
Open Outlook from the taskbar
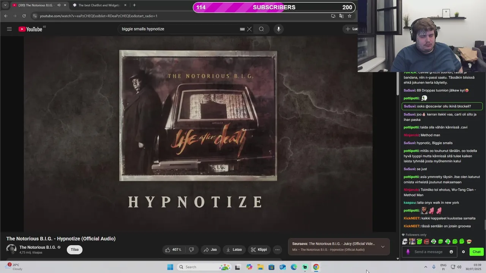(x=282, y=267)
